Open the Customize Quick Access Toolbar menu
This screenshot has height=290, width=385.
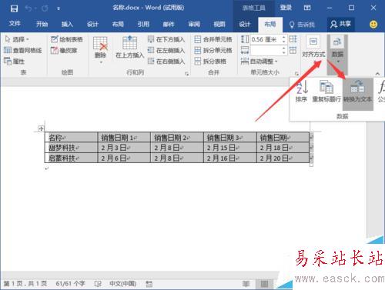tap(59, 8)
